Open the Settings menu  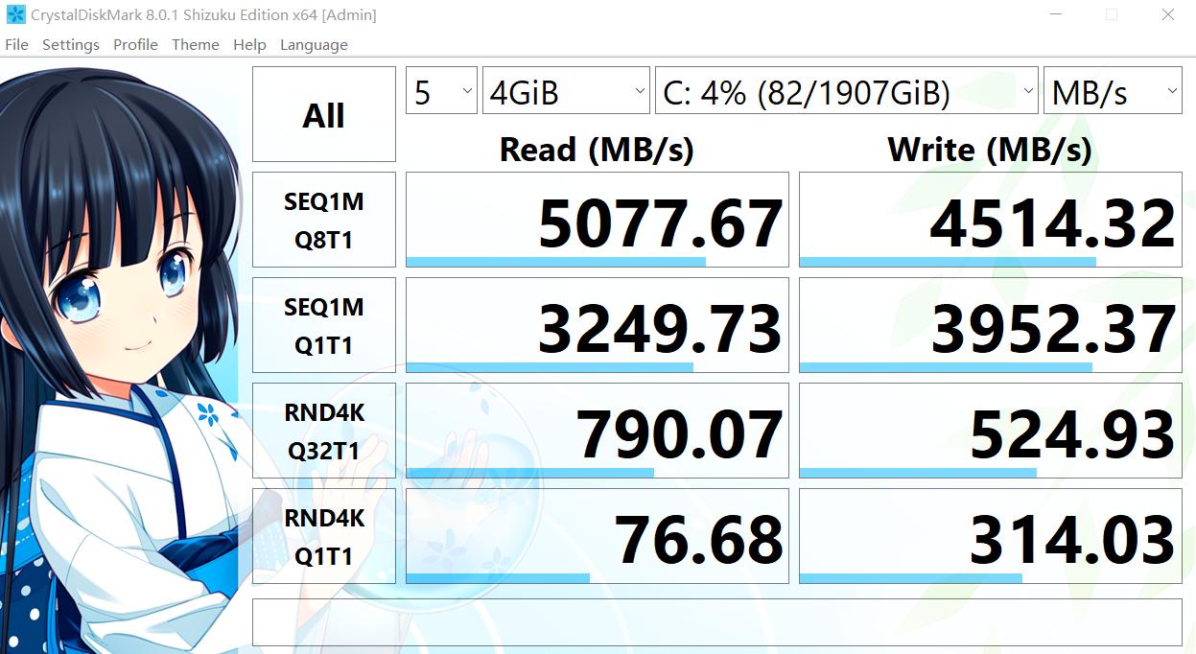pyautogui.click(x=70, y=44)
